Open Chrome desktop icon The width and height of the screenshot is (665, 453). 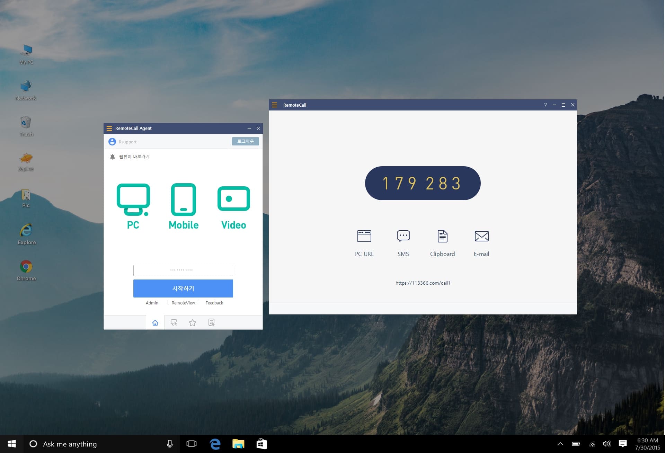tap(26, 270)
